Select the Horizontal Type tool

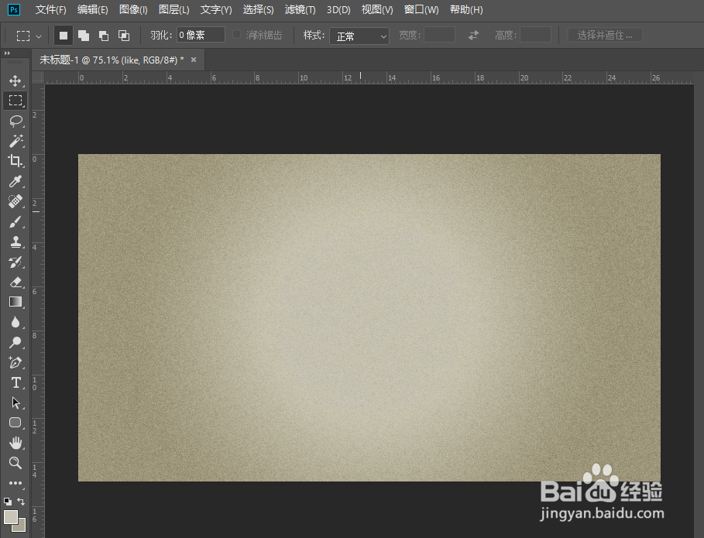click(x=15, y=382)
